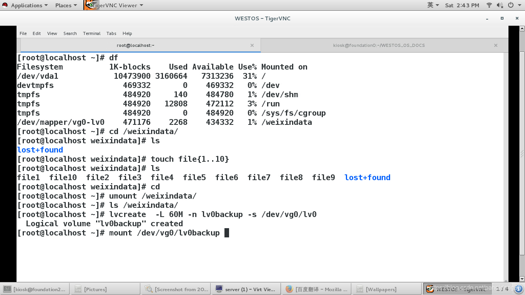Open the TigerVNC Viewer app menu
The height and width of the screenshot is (295, 525).
[118, 5]
